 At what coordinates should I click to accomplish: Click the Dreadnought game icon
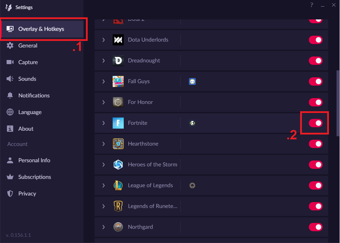point(118,61)
